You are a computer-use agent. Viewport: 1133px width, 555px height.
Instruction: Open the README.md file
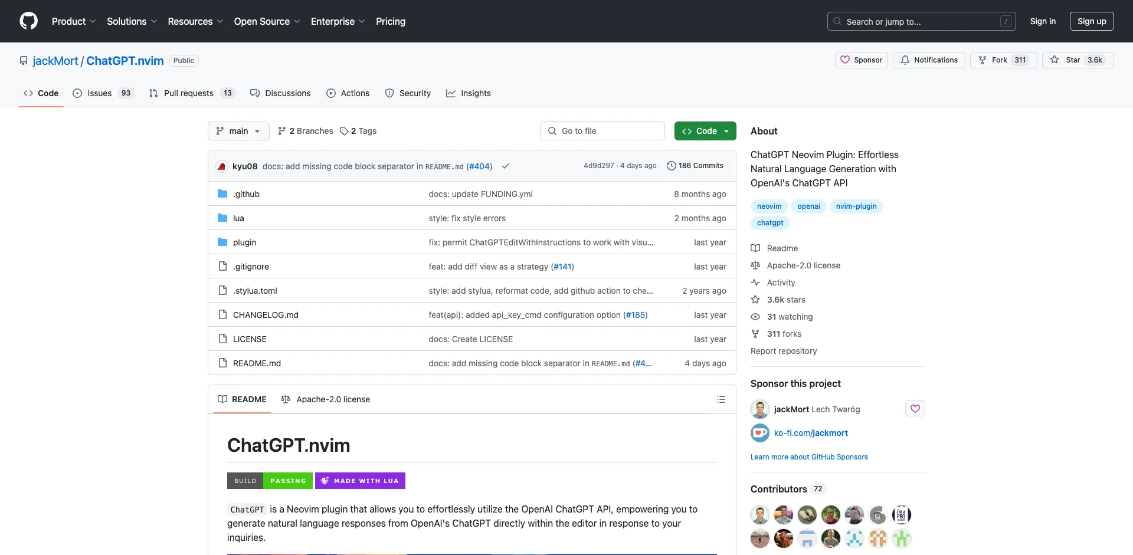tap(257, 363)
